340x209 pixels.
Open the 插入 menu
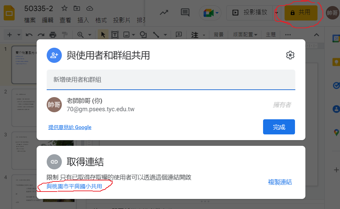tap(83, 20)
